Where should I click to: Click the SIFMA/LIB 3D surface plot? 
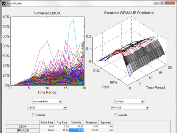click(129, 51)
